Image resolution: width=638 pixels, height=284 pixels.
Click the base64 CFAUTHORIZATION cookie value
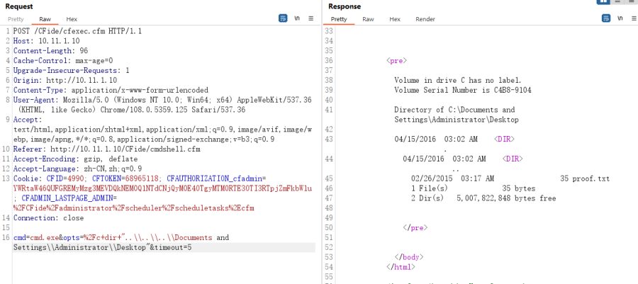163,188
